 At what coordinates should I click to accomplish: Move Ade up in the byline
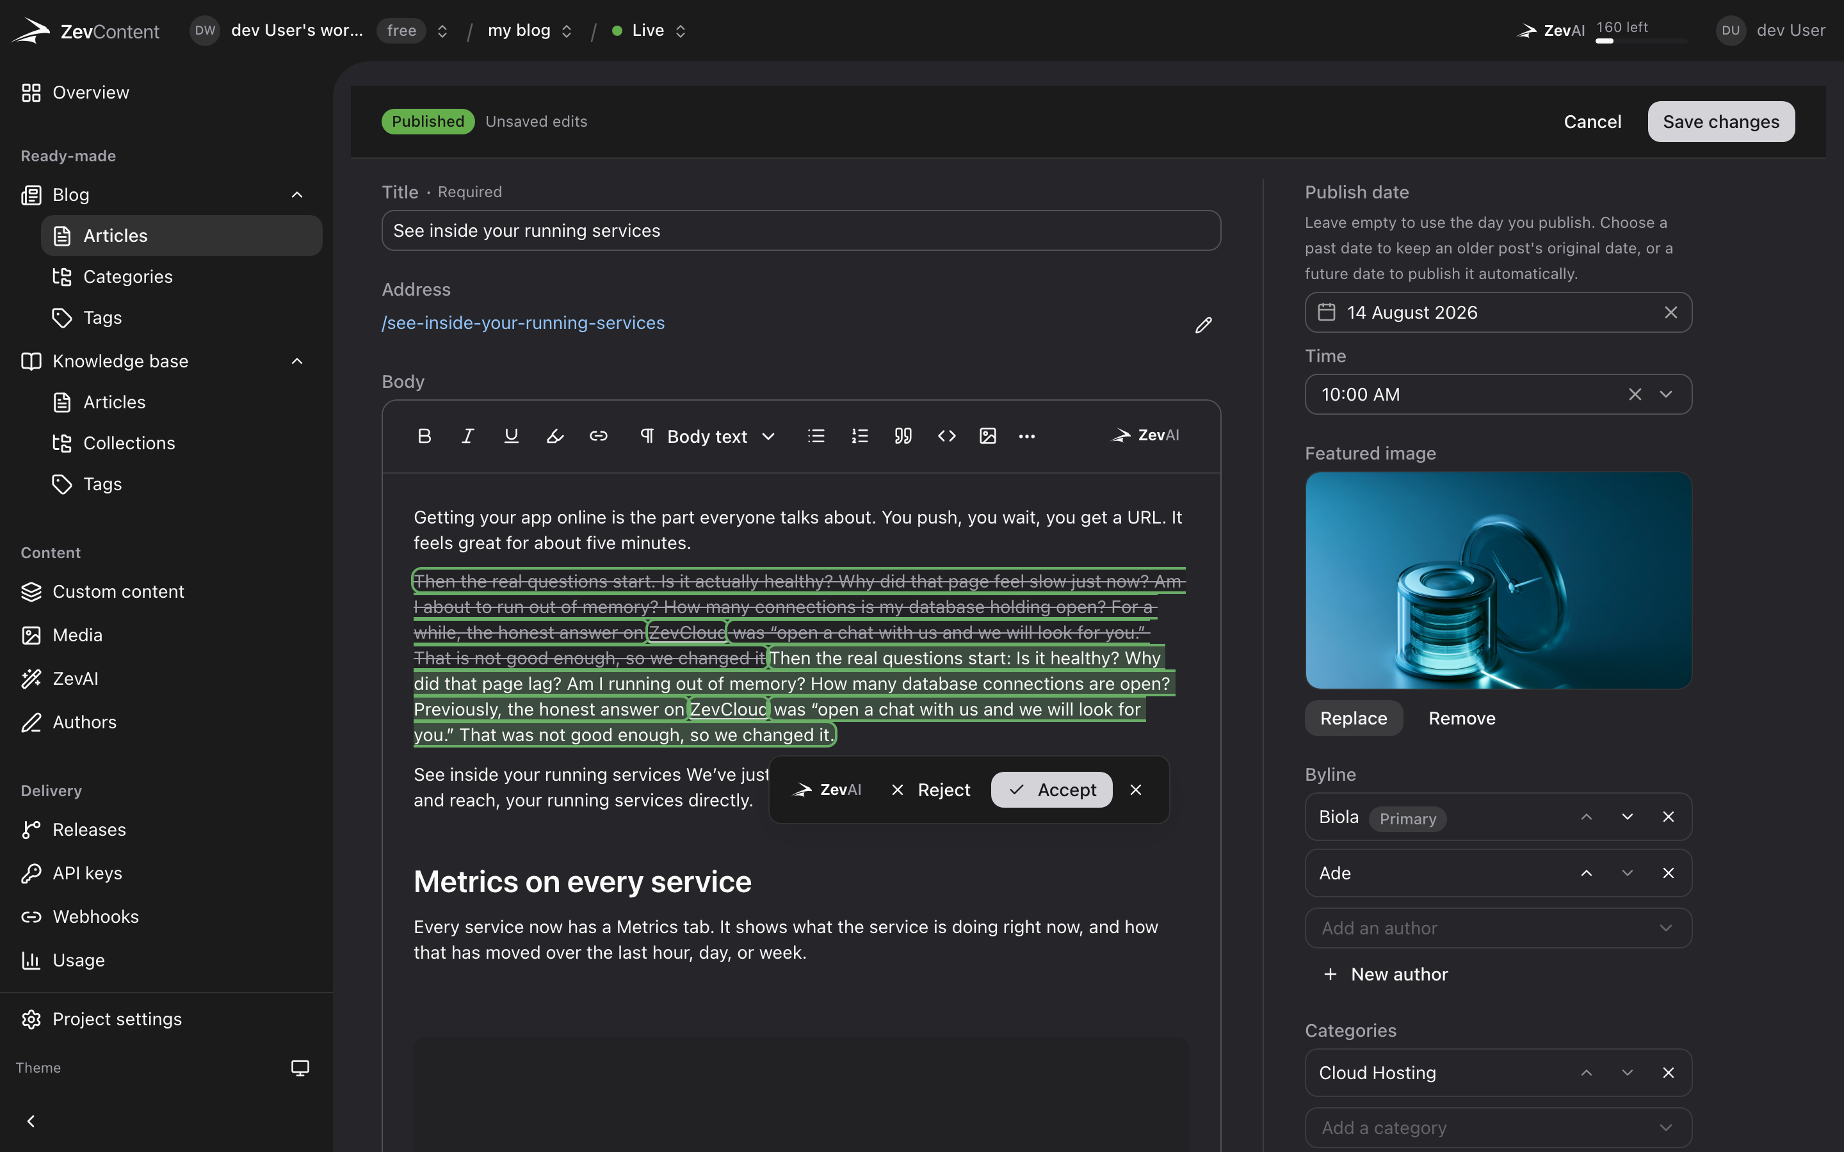pos(1587,873)
